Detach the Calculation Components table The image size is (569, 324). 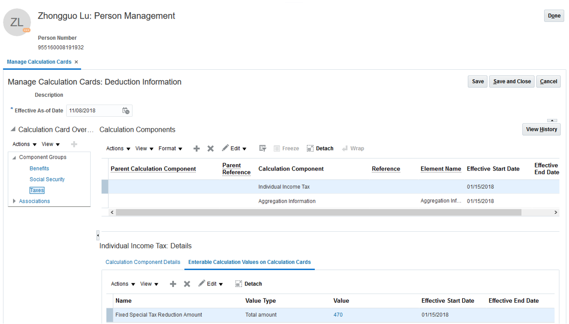tap(320, 148)
